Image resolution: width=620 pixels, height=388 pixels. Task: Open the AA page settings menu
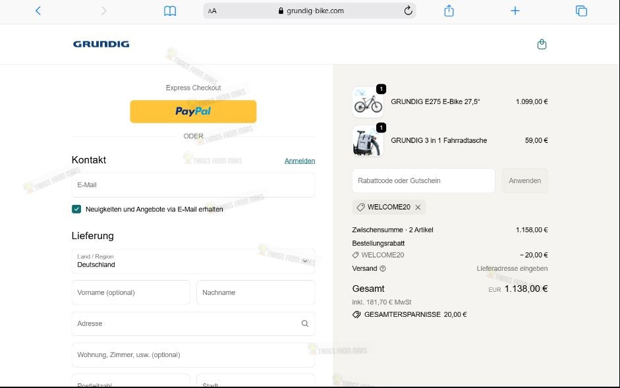(x=211, y=11)
